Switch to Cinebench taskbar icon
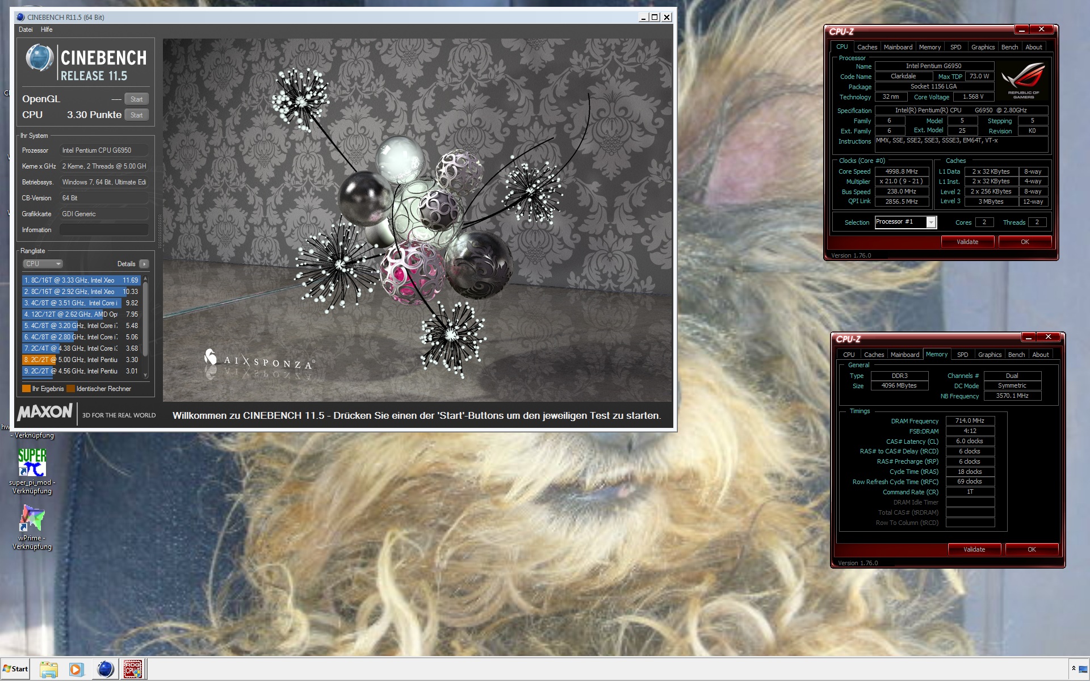 pyautogui.click(x=105, y=669)
